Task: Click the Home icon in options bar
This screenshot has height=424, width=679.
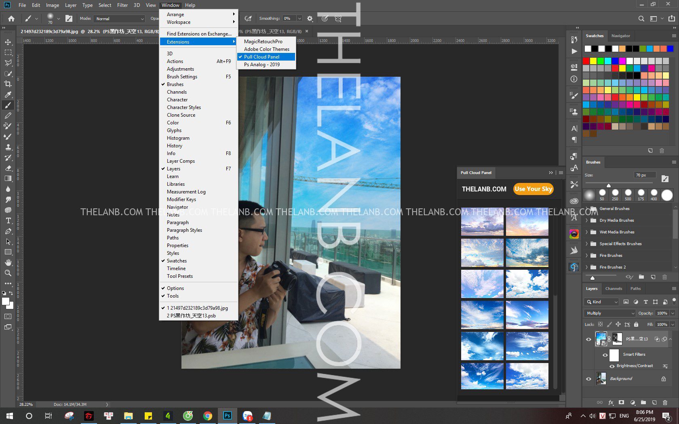Action: [11, 19]
